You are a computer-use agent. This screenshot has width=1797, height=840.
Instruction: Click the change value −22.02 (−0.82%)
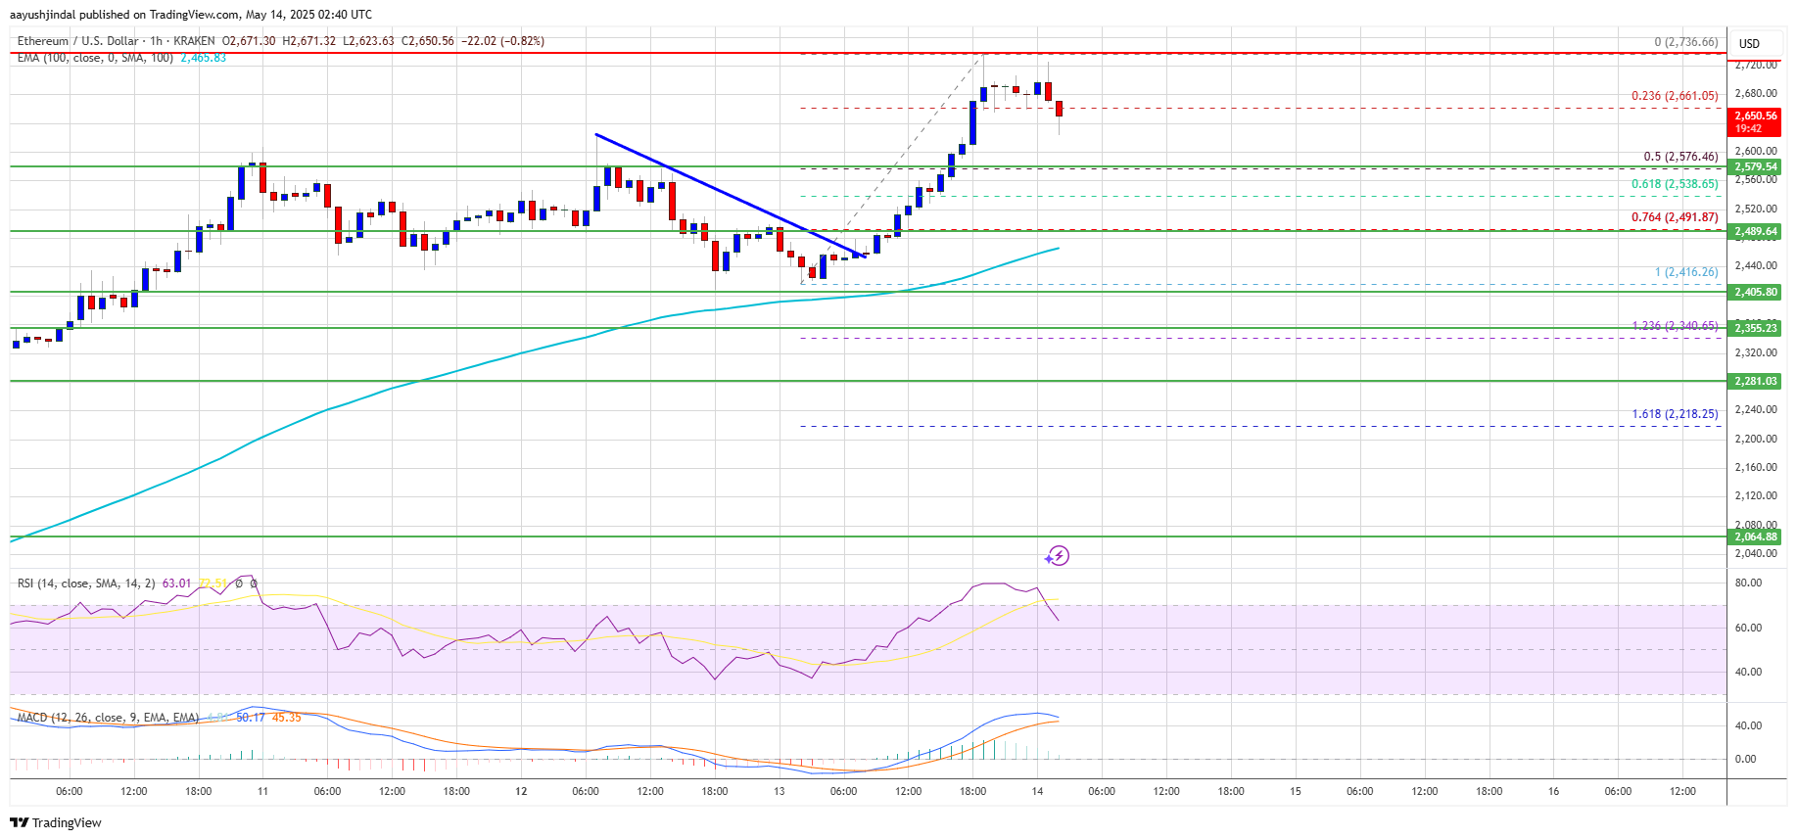[x=502, y=41]
